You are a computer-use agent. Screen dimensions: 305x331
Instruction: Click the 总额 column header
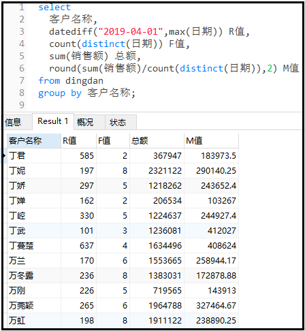click(157, 141)
